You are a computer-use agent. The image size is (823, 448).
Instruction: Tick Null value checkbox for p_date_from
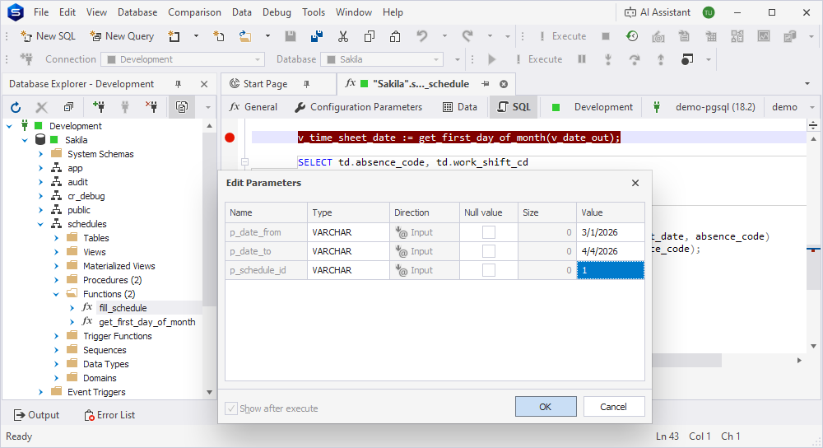click(489, 232)
